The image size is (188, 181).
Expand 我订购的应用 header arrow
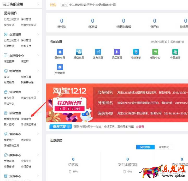point(38,4)
